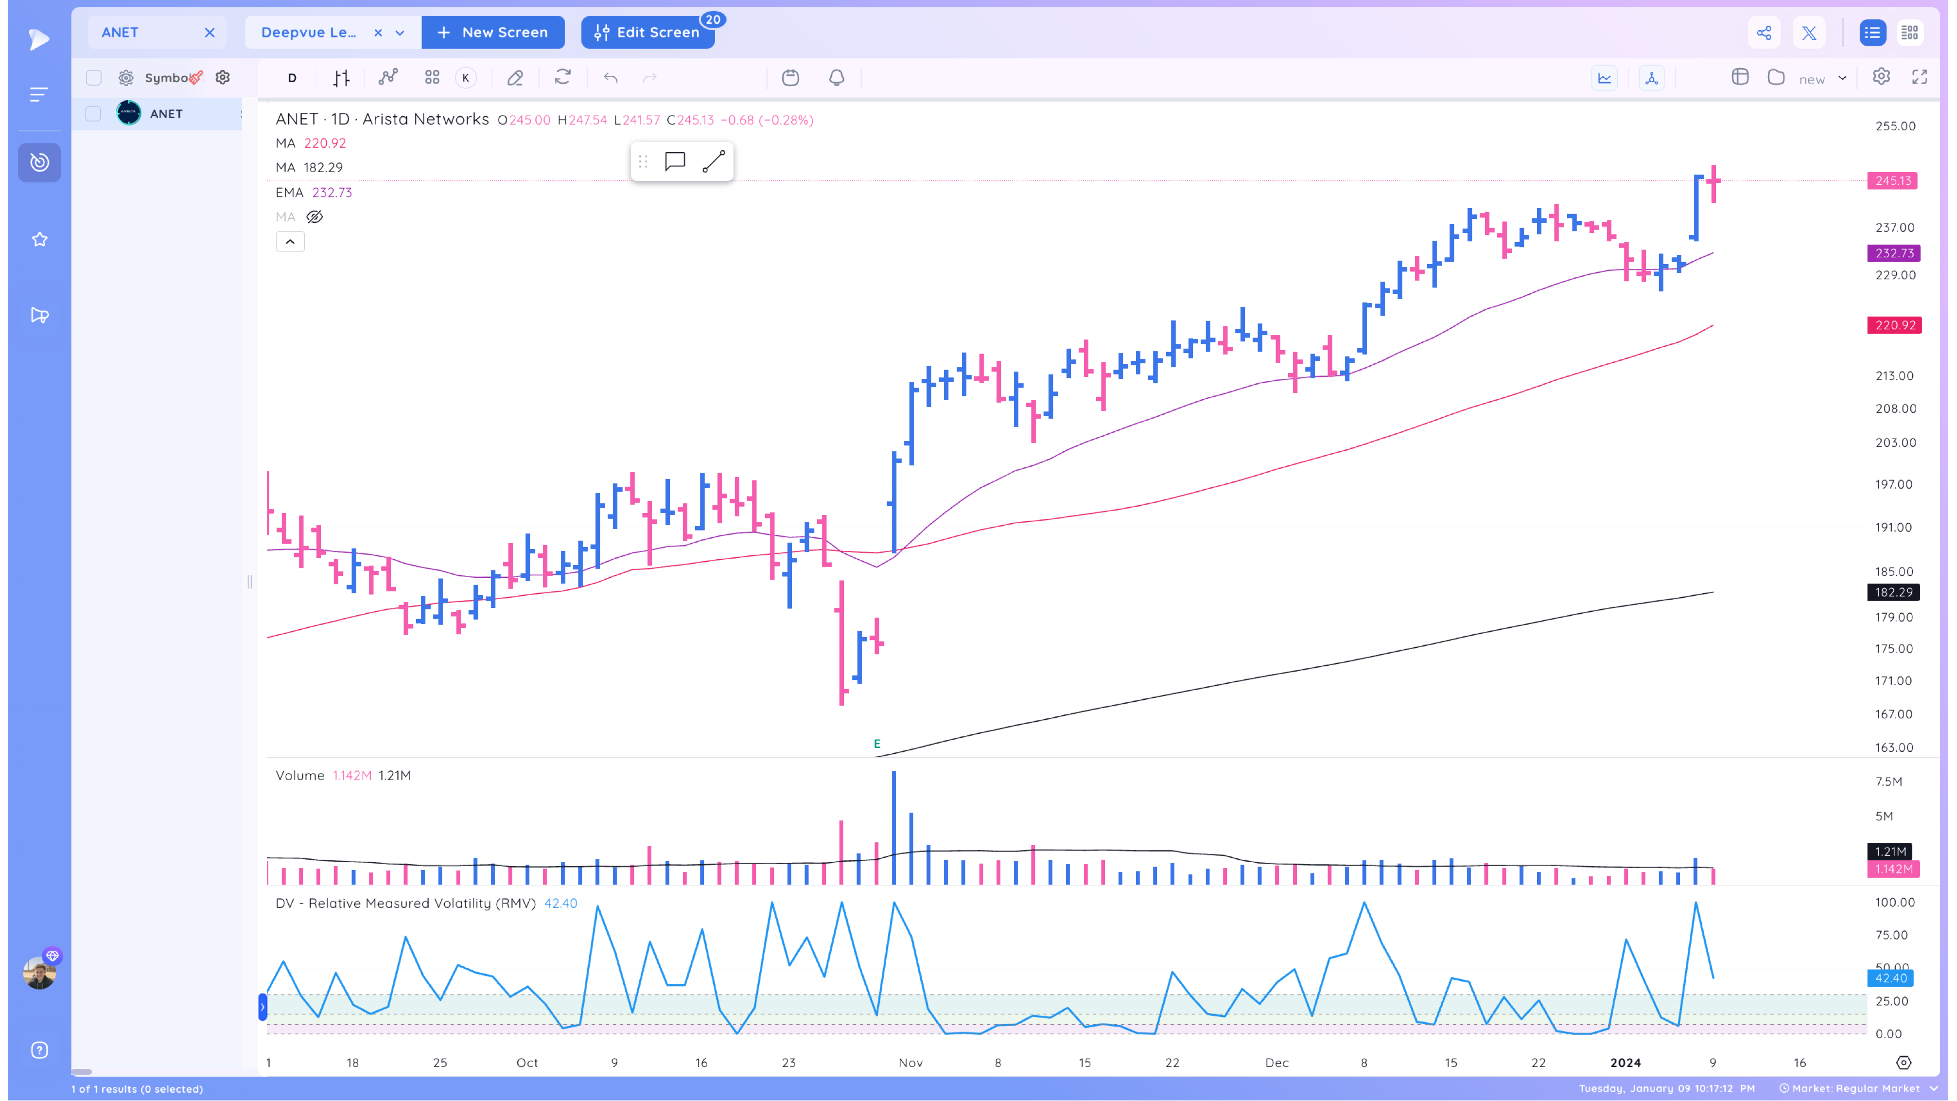Screen dimensions: 1957x1101
Task: Click the DV - Relative Measured Volatility label
Action: coord(406,903)
